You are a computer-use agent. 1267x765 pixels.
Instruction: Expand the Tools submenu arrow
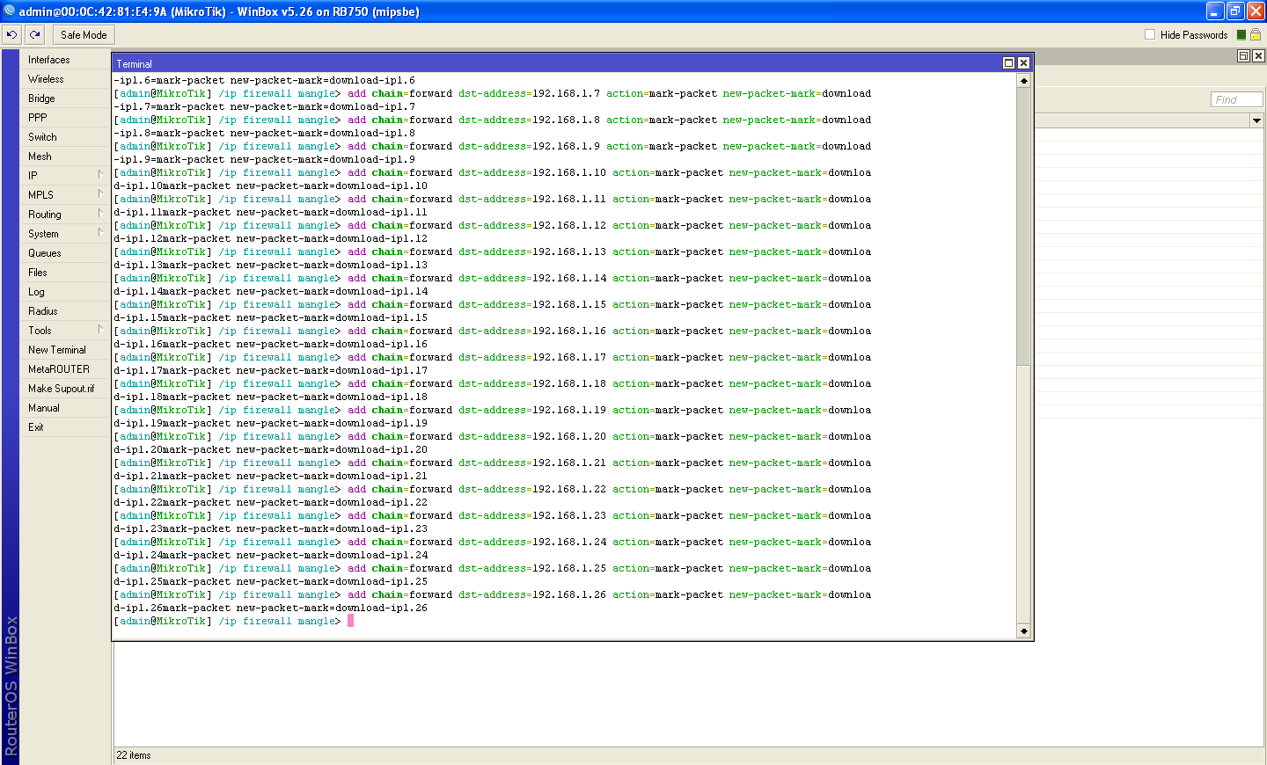pos(100,330)
